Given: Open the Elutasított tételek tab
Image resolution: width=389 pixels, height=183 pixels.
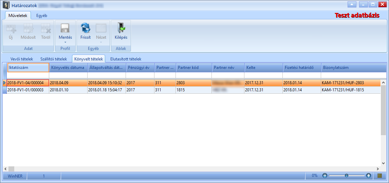Looking at the screenshot, I should 126,59.
